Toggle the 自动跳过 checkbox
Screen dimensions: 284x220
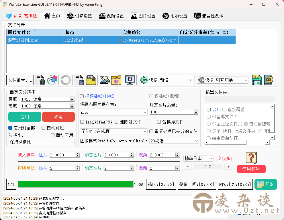pos(43,128)
